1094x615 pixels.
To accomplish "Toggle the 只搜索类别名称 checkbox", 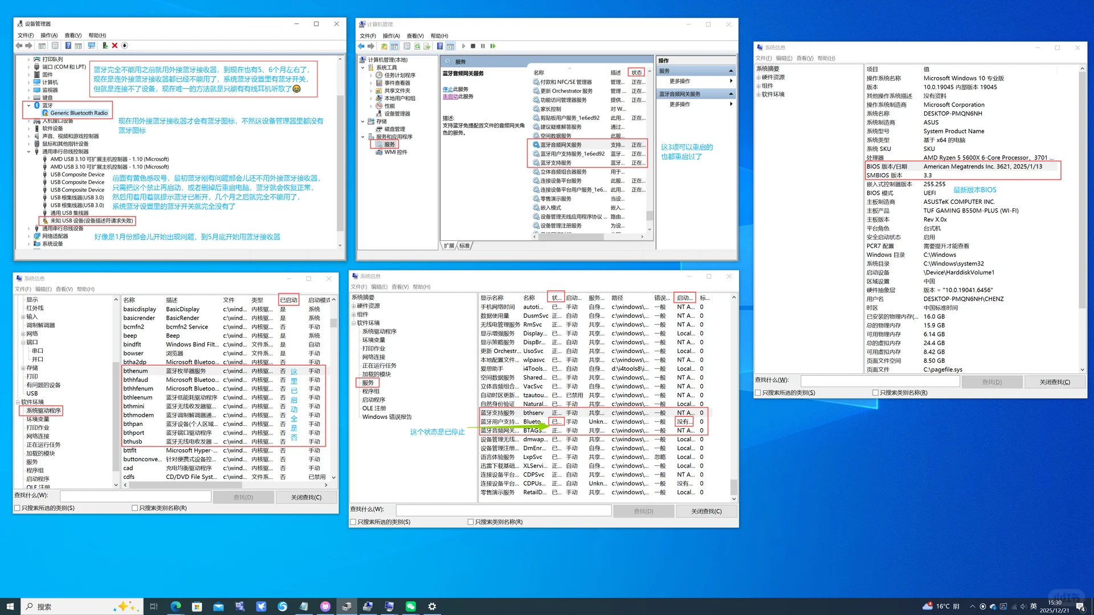I will pyautogui.click(x=135, y=508).
